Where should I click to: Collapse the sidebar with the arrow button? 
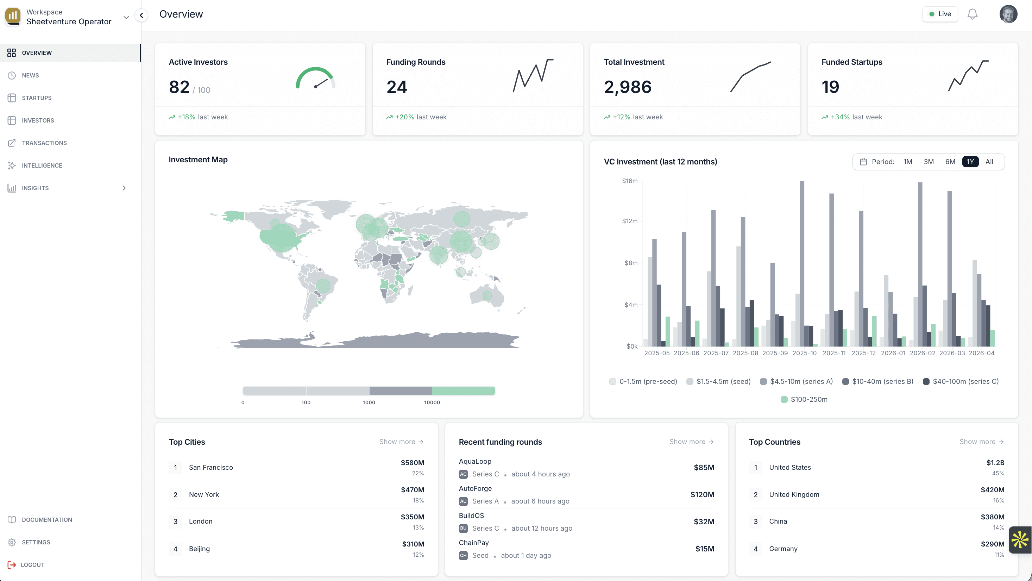[x=141, y=15]
